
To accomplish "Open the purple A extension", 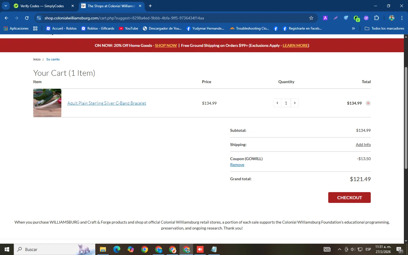I will 325,18.
